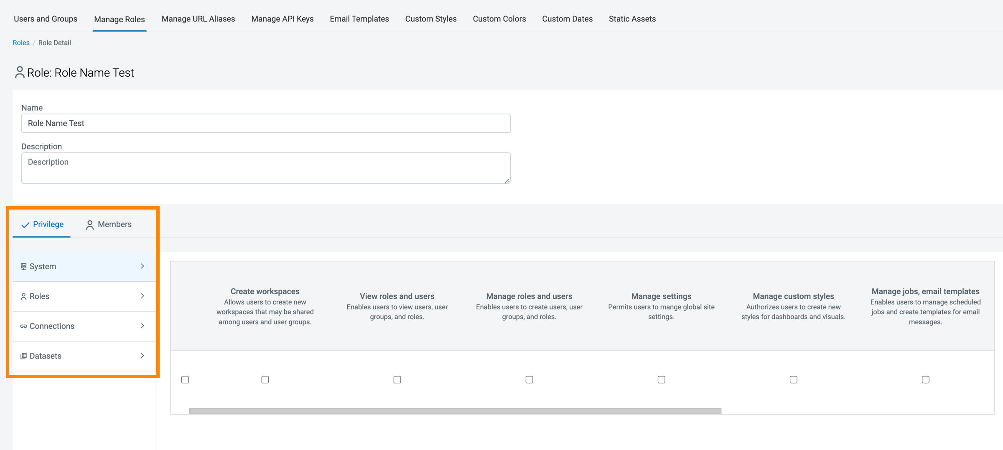Click the Privilege tab checkmark icon
Viewport: 1003px width, 450px height.
(x=25, y=225)
